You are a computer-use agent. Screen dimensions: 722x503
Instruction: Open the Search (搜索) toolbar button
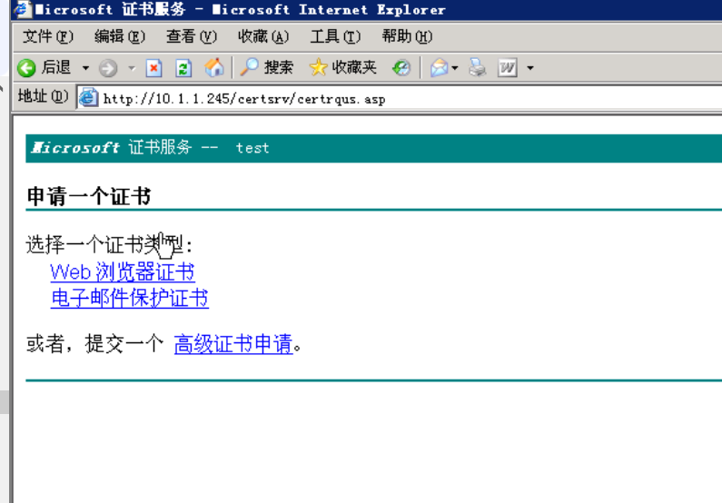coord(267,68)
